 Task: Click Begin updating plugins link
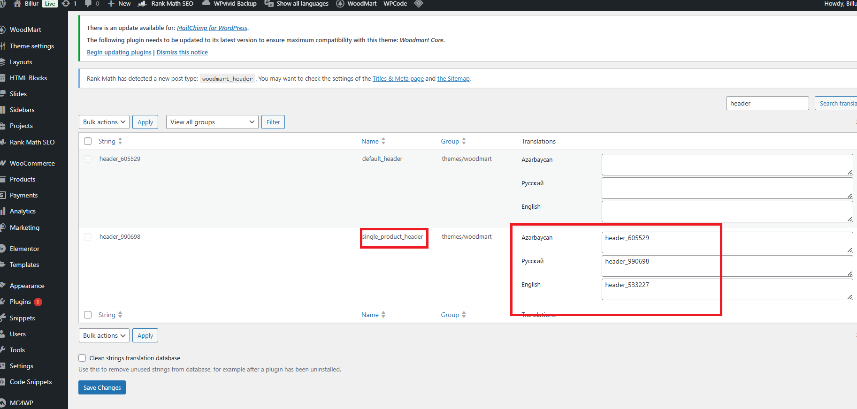pyautogui.click(x=119, y=52)
